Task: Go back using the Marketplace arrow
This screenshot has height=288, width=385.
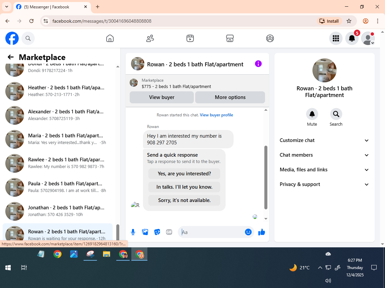Action: click(x=11, y=57)
